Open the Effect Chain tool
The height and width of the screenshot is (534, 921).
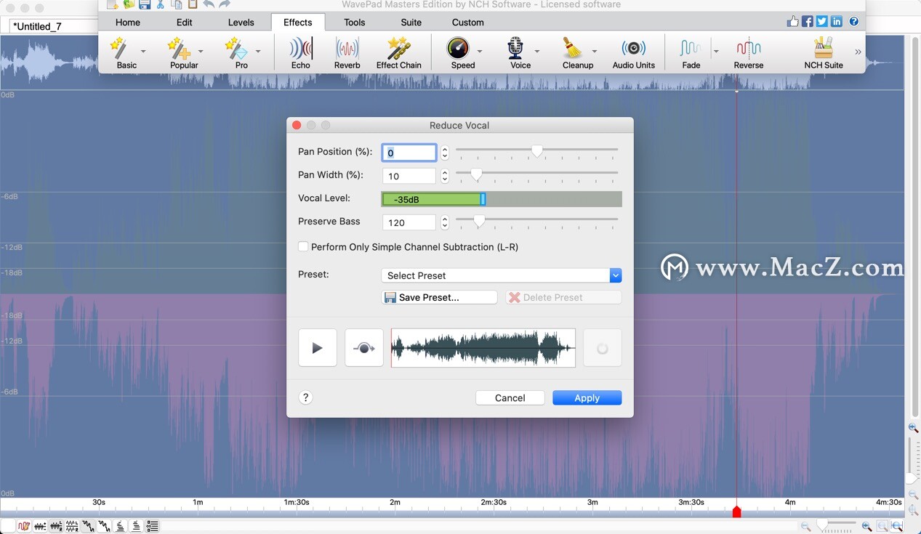click(398, 53)
